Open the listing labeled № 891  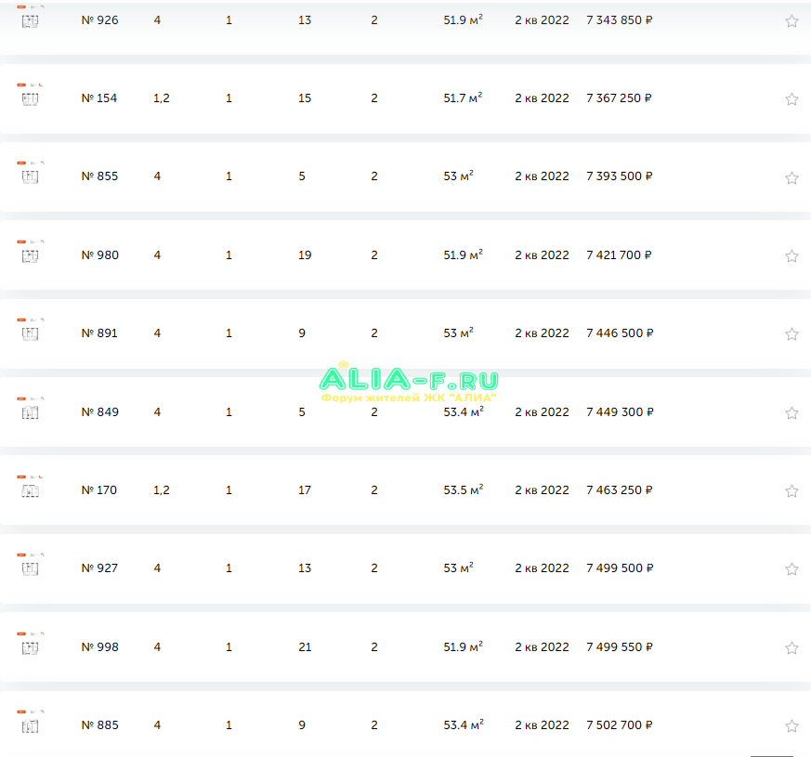99,333
